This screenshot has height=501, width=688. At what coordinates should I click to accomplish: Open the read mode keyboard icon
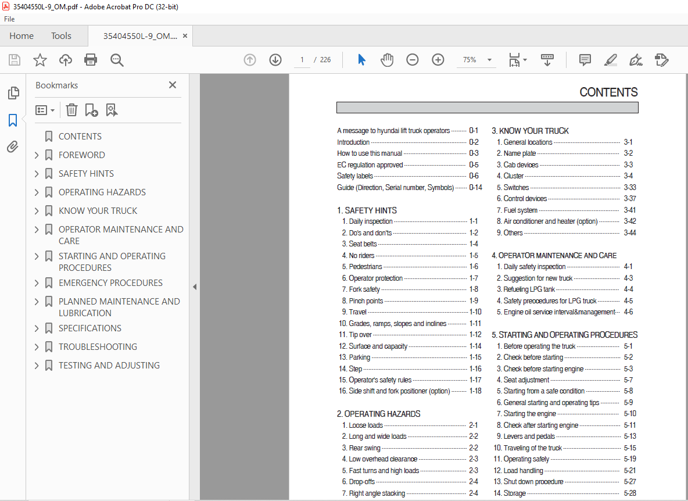click(x=547, y=60)
